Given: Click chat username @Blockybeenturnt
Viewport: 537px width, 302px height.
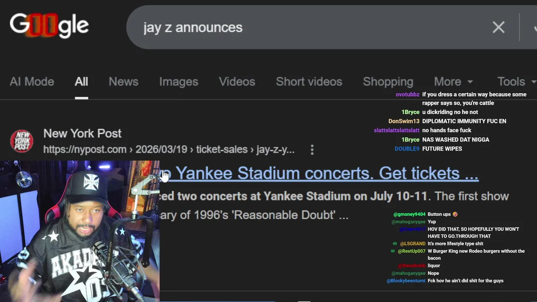Looking at the screenshot, I should coord(406,281).
